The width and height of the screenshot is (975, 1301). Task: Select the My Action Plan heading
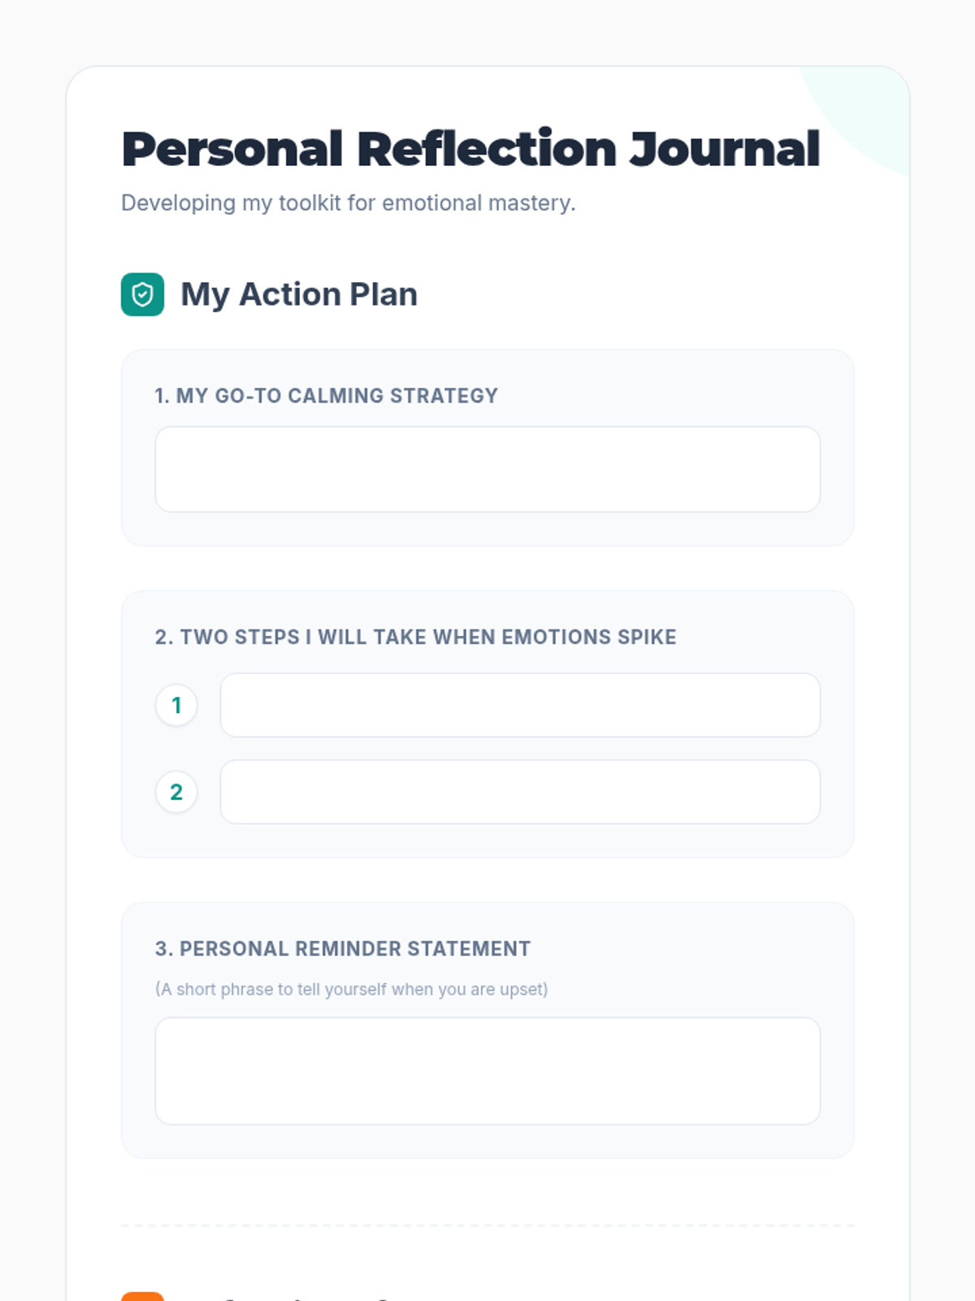click(x=299, y=294)
